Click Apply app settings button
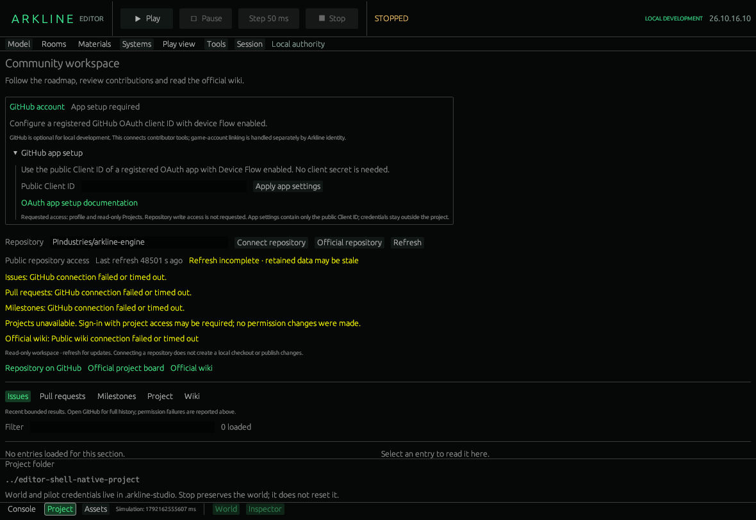The image size is (756, 520). click(288, 186)
